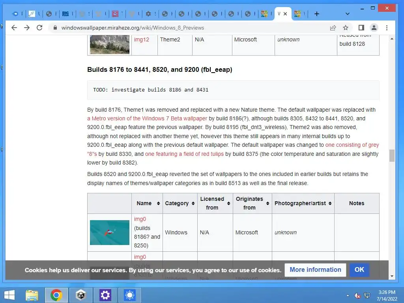Open the teal fish wallpaper thumbnail
The height and width of the screenshot is (303, 404).
point(110,232)
